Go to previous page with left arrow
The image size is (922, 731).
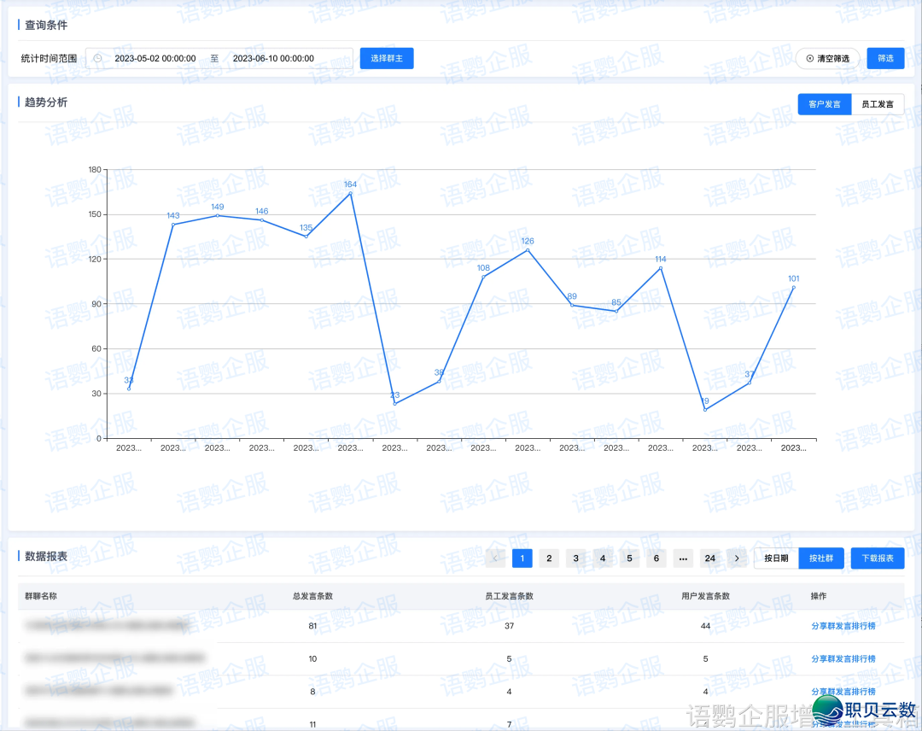click(495, 558)
